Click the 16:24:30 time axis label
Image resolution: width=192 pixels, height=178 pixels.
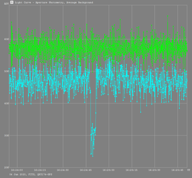[x=63, y=170]
